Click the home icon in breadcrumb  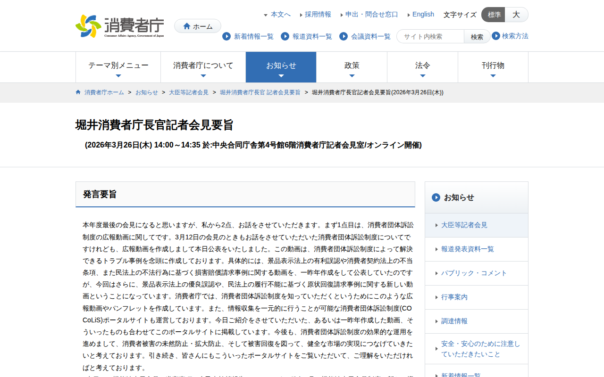(78, 92)
